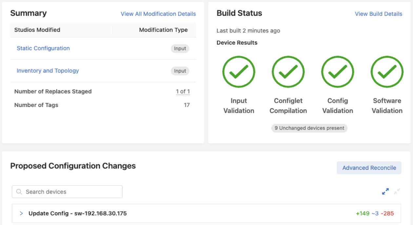
Task: Click the magnifier icon in device search
Action: tap(19, 192)
